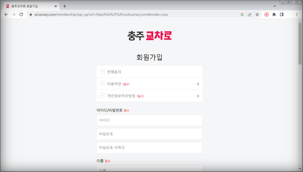Open the Google icon in address bar

point(242,14)
